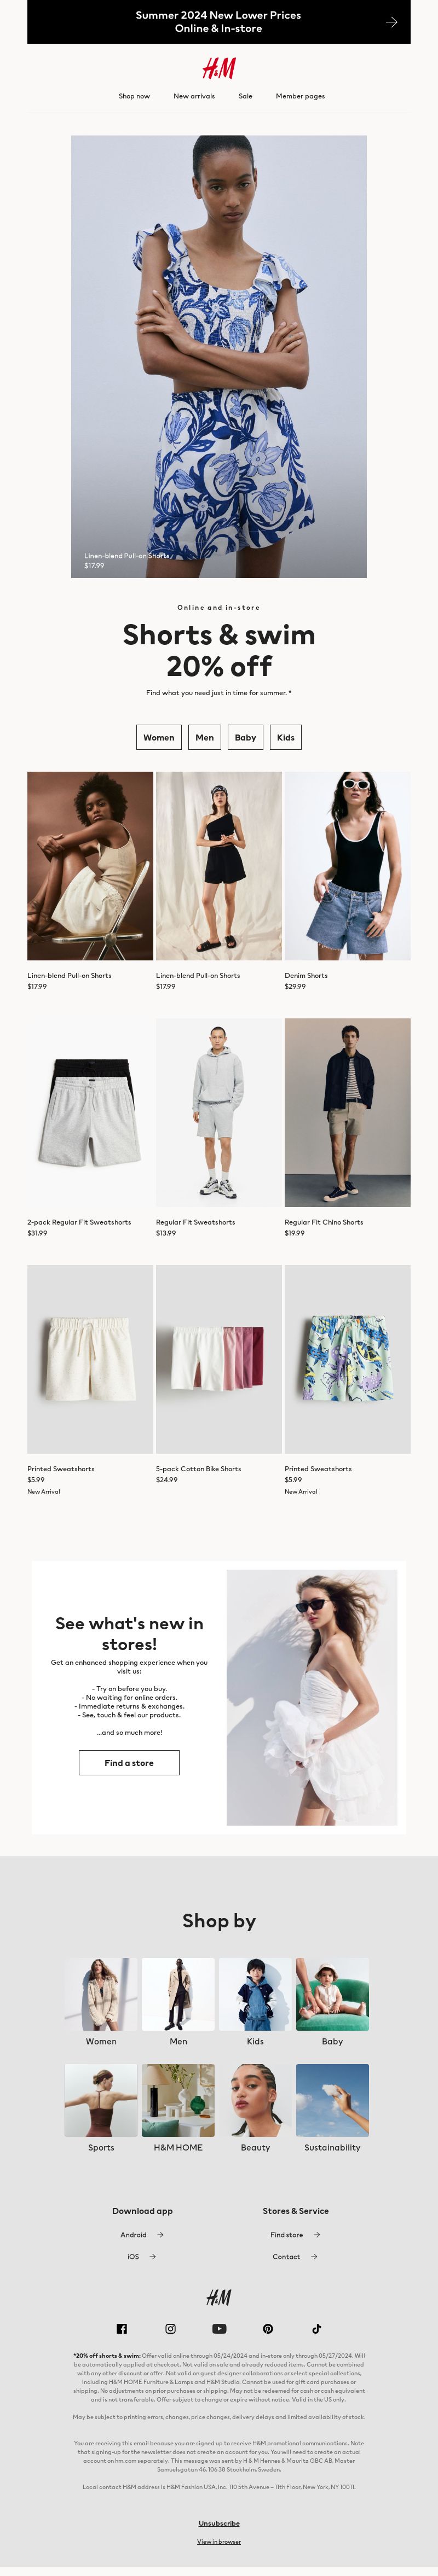This screenshot has width=438, height=2576.
Task: Click arrow next to Android download
Action: (160, 2234)
